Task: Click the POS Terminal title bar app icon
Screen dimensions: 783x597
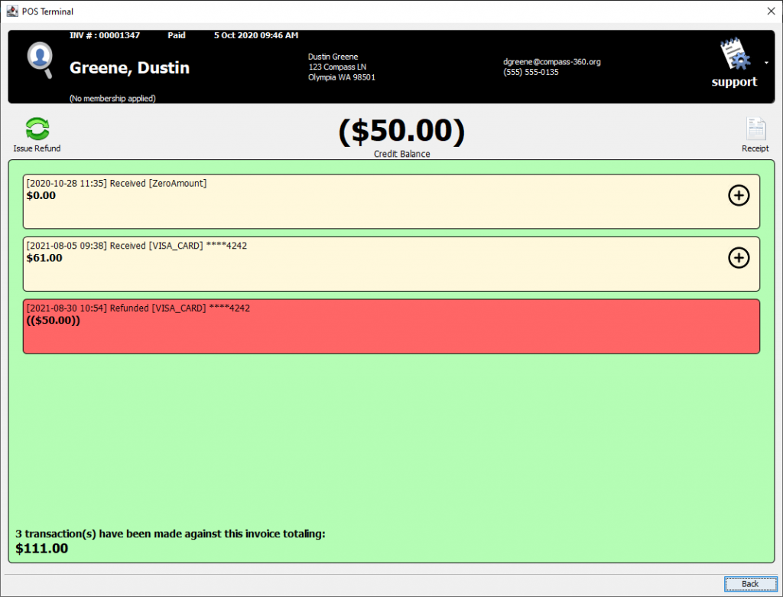Action: click(x=12, y=11)
